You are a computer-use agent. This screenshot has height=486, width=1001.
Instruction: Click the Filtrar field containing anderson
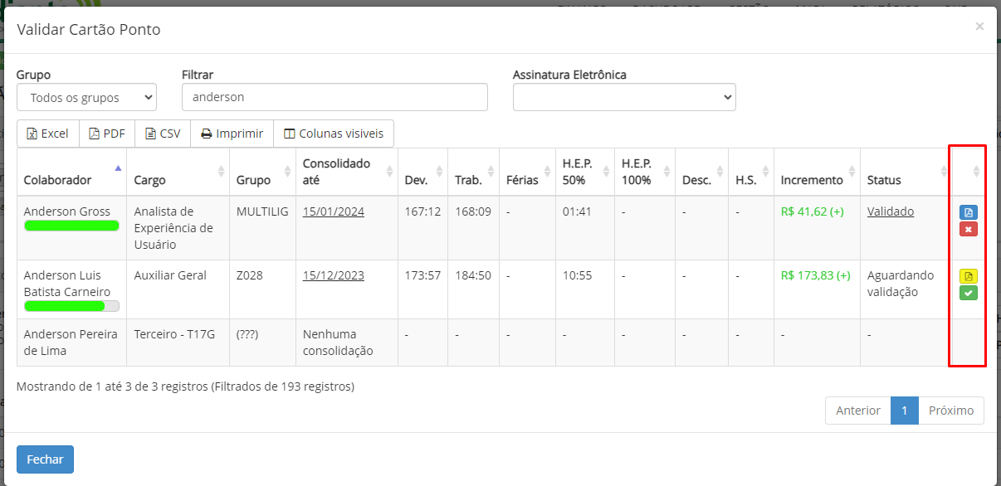click(334, 97)
